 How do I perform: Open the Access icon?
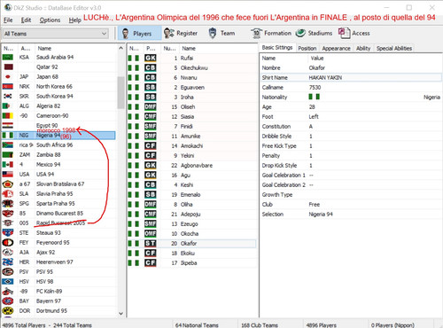(x=344, y=33)
